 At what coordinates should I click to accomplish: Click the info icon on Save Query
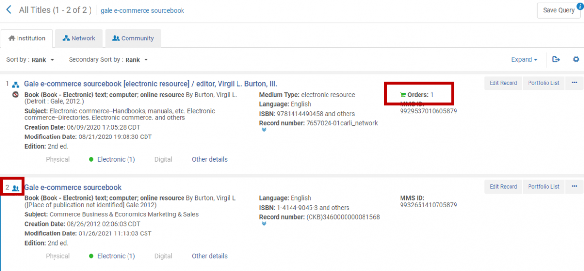[579, 6]
